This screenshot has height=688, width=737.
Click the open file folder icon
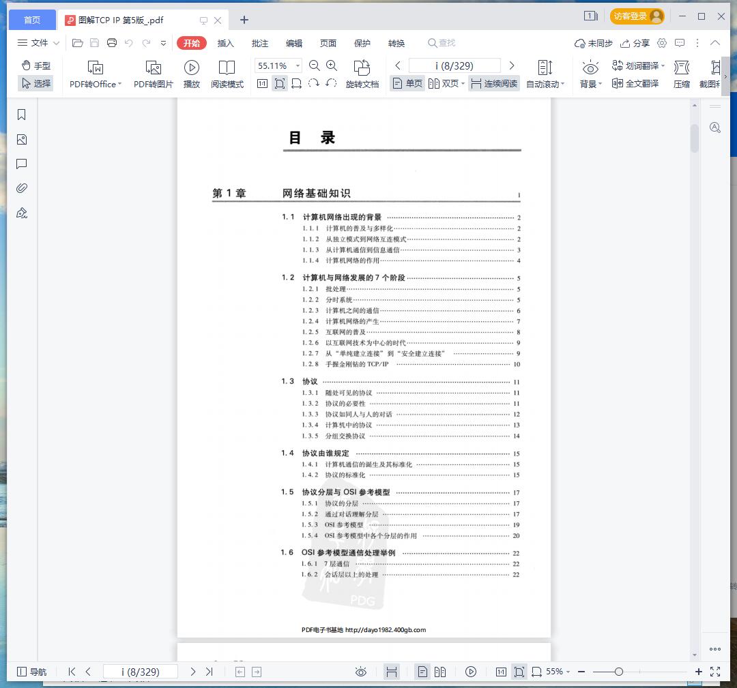(x=78, y=43)
